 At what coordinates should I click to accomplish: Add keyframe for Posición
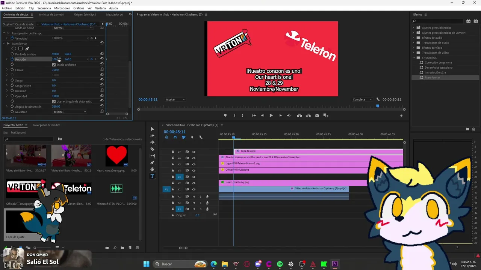pyautogui.click(x=91, y=59)
